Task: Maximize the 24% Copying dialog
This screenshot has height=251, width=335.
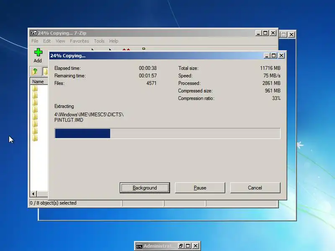Action: [x=274, y=56]
